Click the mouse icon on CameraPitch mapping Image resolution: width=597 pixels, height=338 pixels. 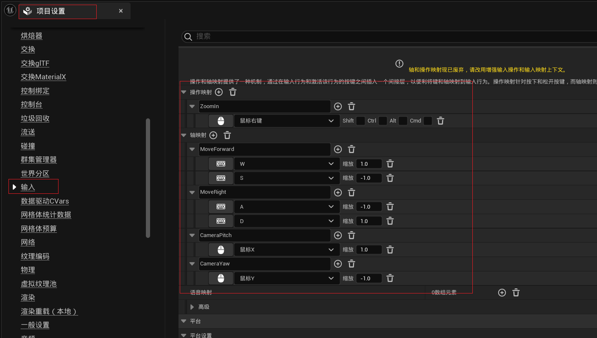(220, 249)
